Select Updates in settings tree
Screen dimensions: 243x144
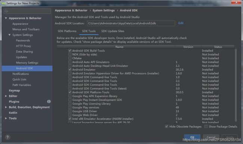tap(21, 57)
